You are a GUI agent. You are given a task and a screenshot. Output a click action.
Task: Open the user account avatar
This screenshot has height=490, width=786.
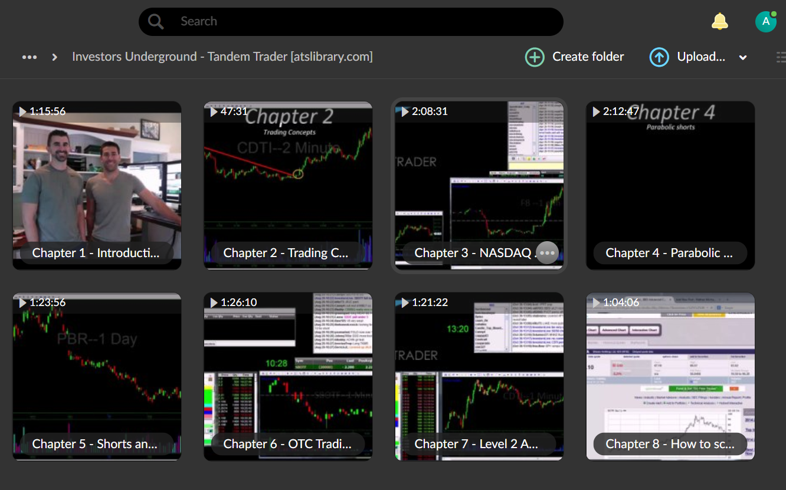point(765,22)
